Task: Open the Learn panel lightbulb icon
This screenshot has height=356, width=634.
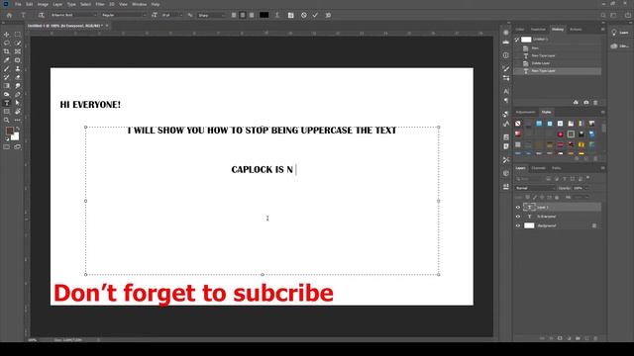Action: coord(614,33)
